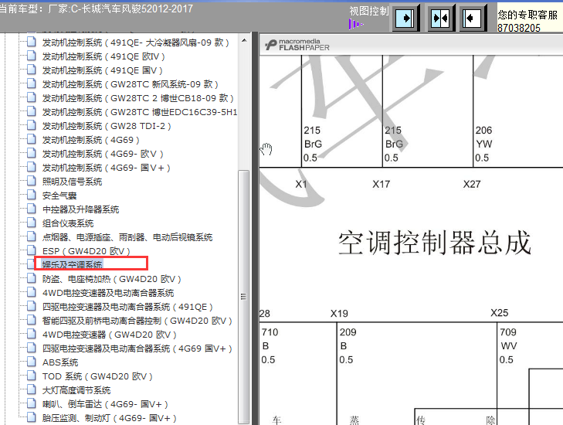Select 大灯高度调节系统 entry

[x=76, y=390]
